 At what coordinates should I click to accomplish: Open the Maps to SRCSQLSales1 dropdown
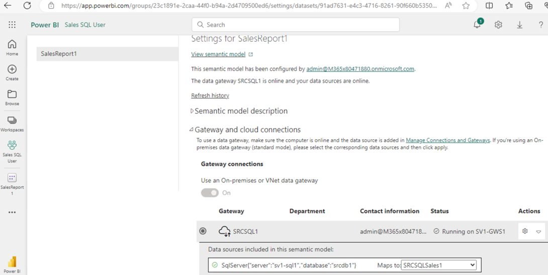tap(439, 265)
